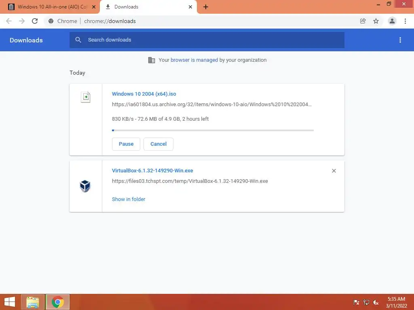Open the Windows Start button
The height and width of the screenshot is (310, 414).
coord(10,302)
